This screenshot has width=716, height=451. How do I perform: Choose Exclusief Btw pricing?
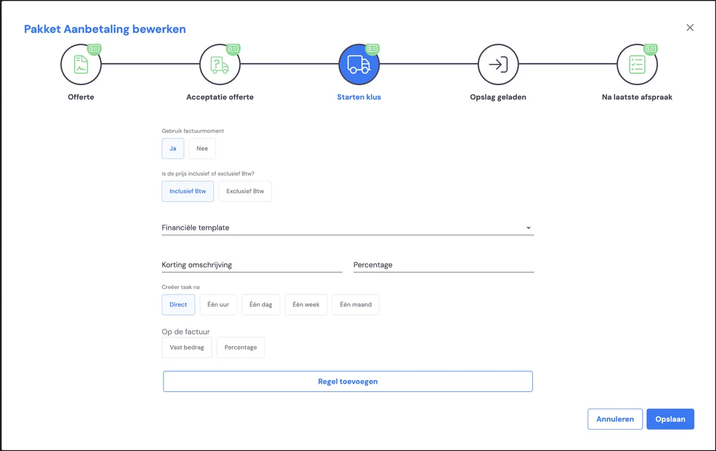245,191
